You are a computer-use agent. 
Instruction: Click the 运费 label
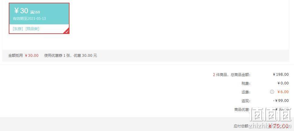point(246,92)
